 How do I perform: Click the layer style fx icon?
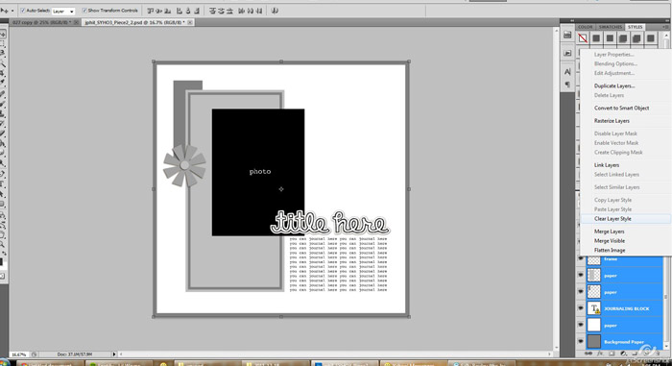tap(600, 354)
